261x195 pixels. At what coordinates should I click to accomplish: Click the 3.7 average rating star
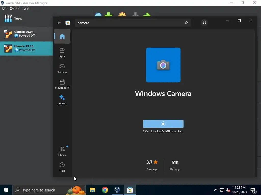pyautogui.click(x=156, y=162)
